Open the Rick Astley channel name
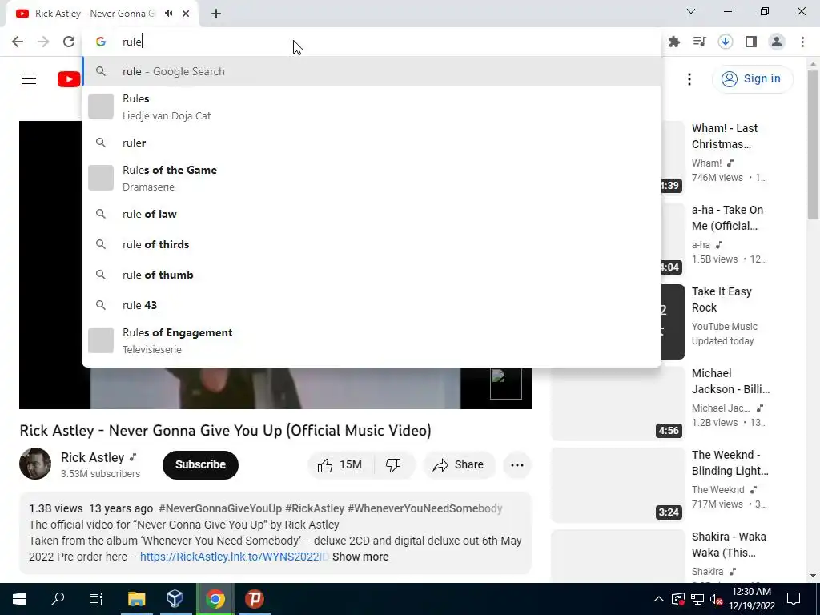The image size is (820, 615). click(x=93, y=457)
